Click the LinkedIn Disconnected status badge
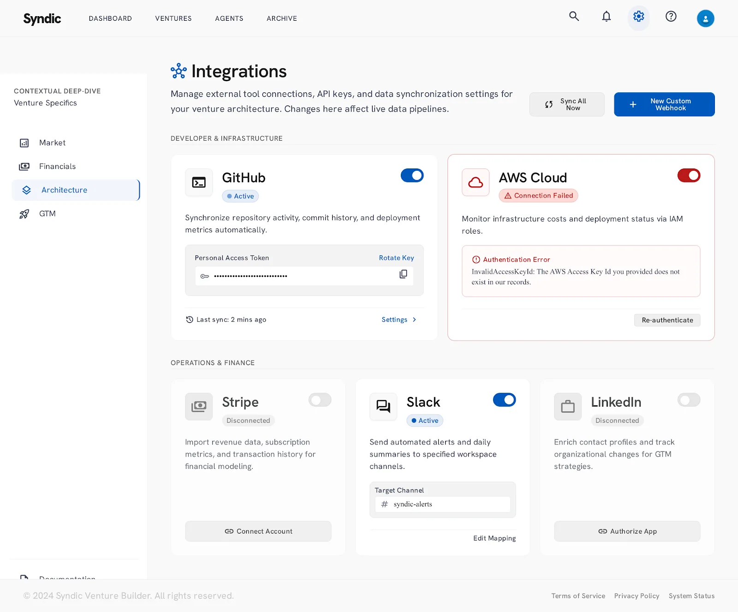The image size is (738, 612). pyautogui.click(x=618, y=420)
